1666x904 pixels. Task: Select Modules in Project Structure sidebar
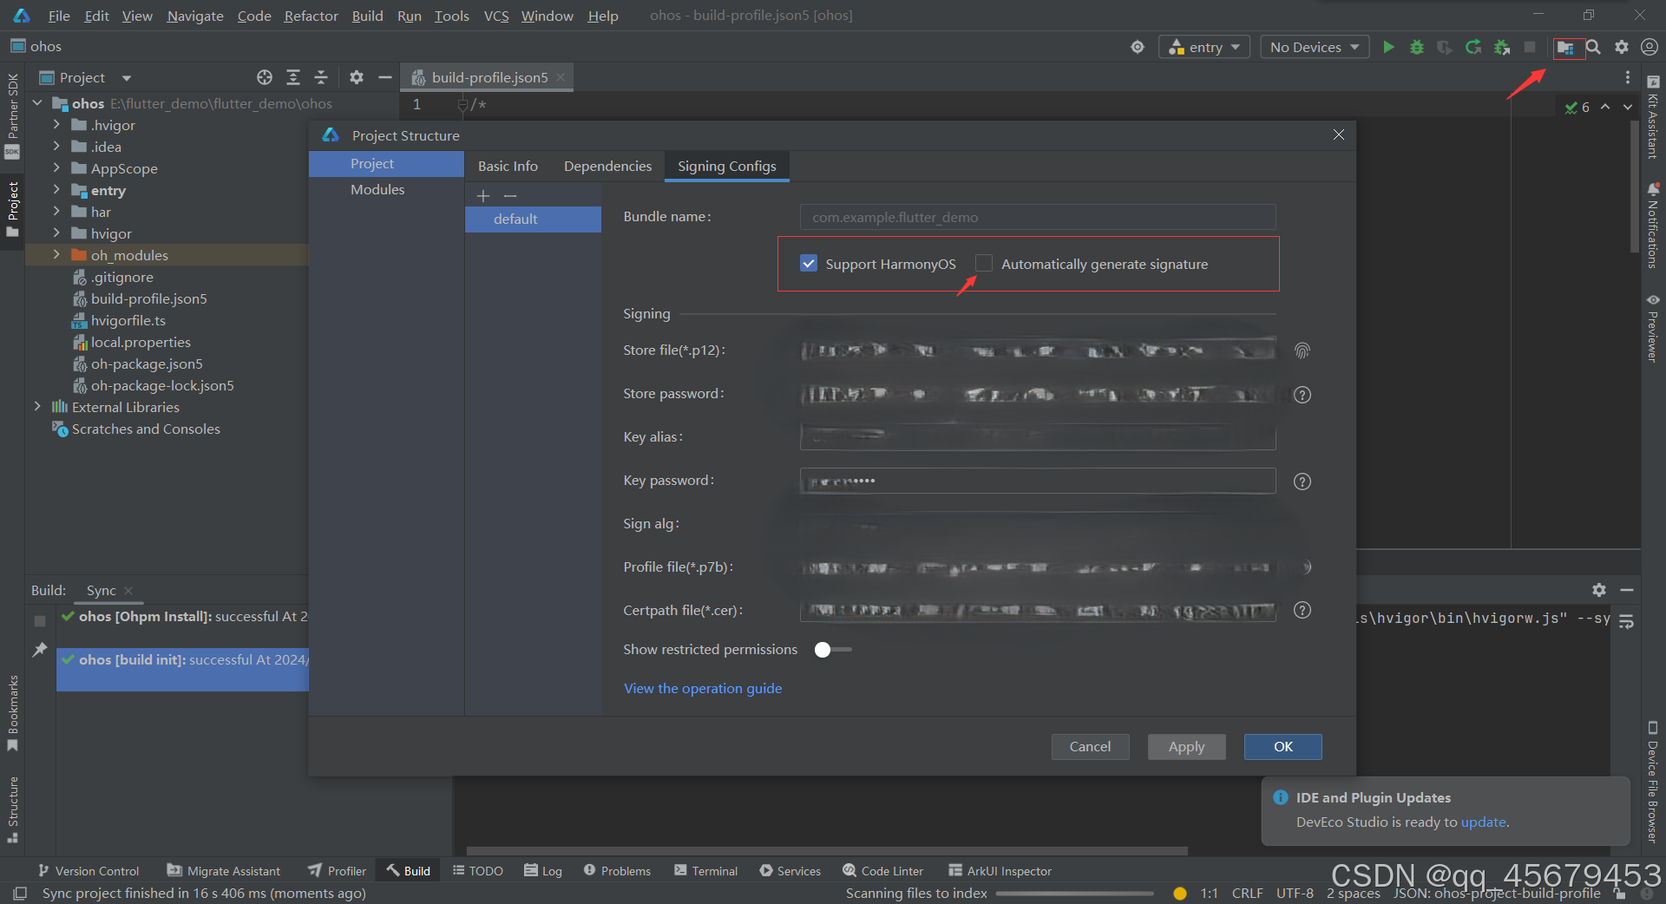[377, 189]
